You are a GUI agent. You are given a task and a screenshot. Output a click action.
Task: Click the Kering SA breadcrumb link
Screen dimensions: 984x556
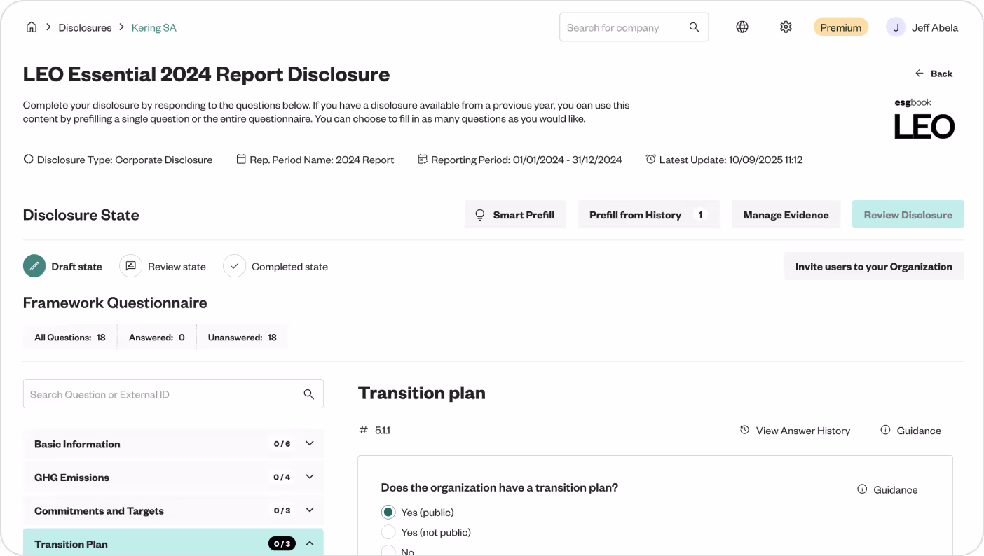pyautogui.click(x=154, y=27)
